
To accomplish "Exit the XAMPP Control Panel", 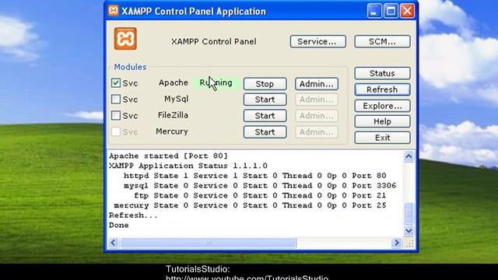I will pos(382,138).
